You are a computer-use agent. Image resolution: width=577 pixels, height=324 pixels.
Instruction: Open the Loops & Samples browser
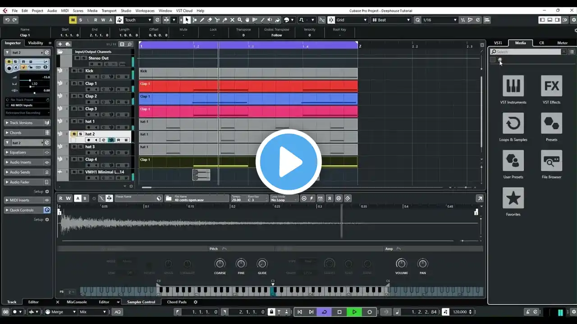pos(513,123)
